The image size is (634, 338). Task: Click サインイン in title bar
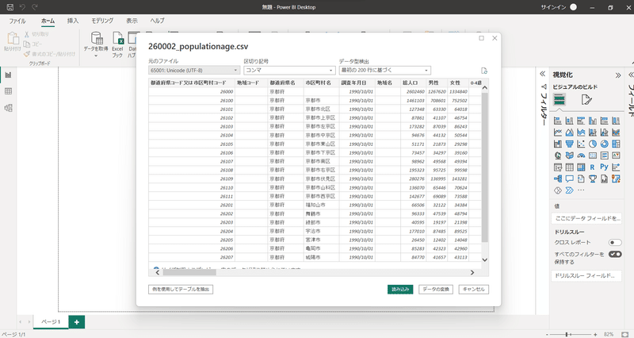click(553, 7)
